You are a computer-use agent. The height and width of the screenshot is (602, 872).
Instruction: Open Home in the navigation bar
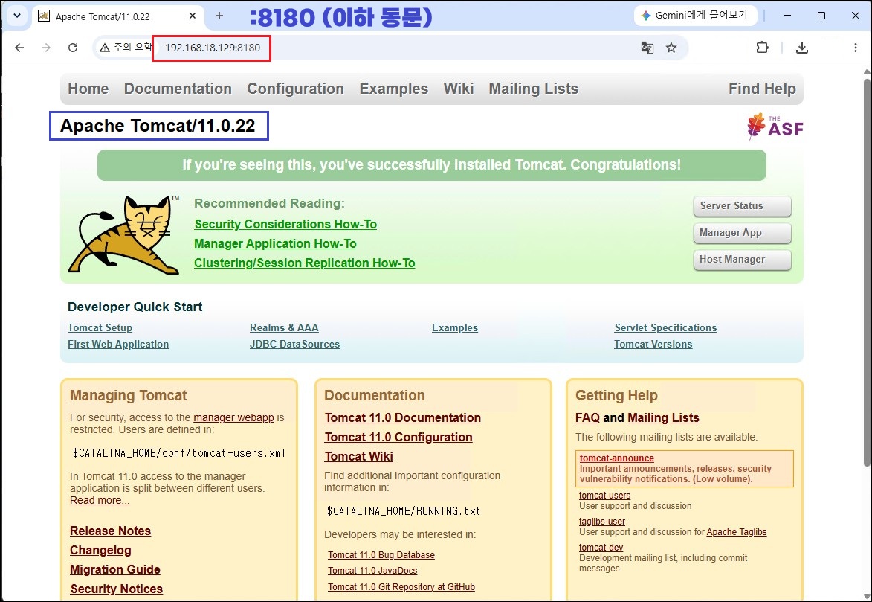point(88,89)
